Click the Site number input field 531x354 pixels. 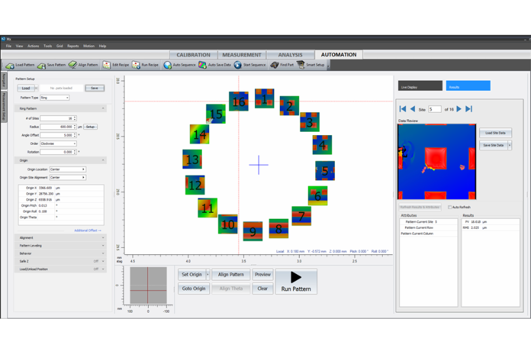click(x=435, y=109)
